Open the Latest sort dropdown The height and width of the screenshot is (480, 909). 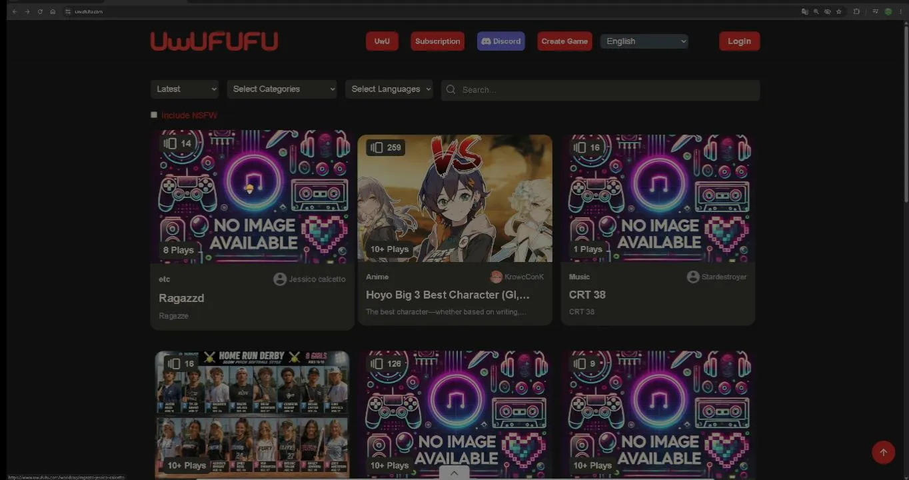(x=185, y=89)
